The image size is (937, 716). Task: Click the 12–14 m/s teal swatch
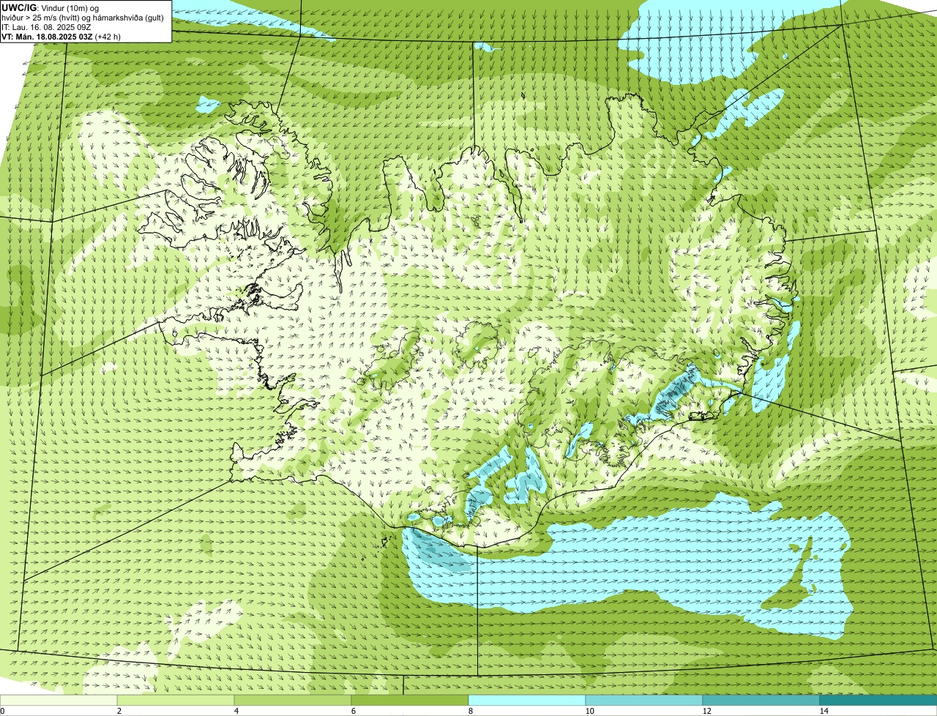click(x=761, y=700)
